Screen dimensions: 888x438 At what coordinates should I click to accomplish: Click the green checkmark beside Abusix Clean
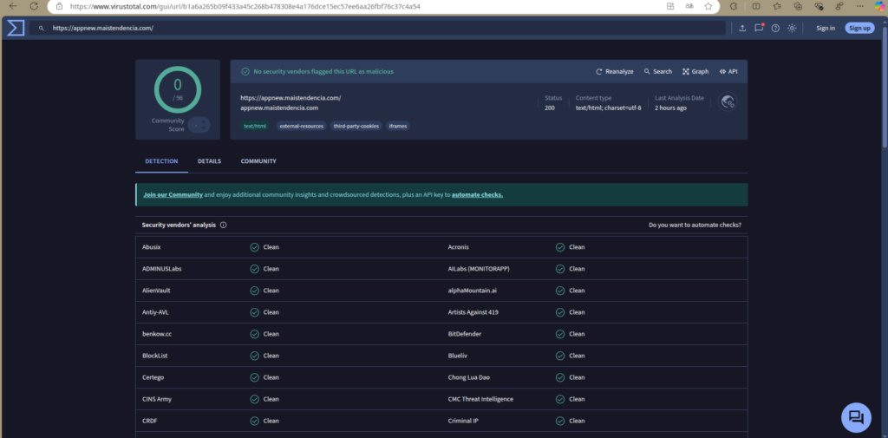tap(254, 247)
